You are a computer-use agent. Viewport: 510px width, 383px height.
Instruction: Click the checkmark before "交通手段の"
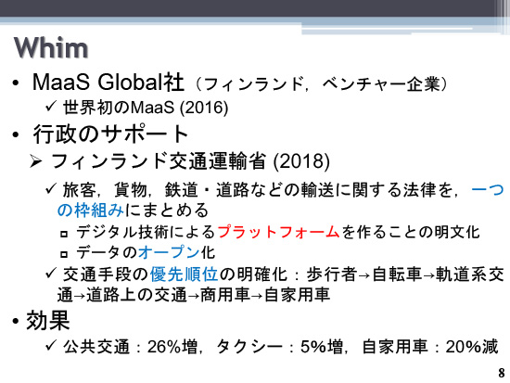tap(51, 273)
